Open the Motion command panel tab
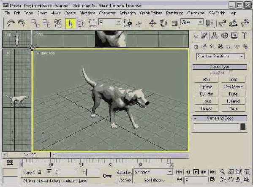 click(224, 35)
